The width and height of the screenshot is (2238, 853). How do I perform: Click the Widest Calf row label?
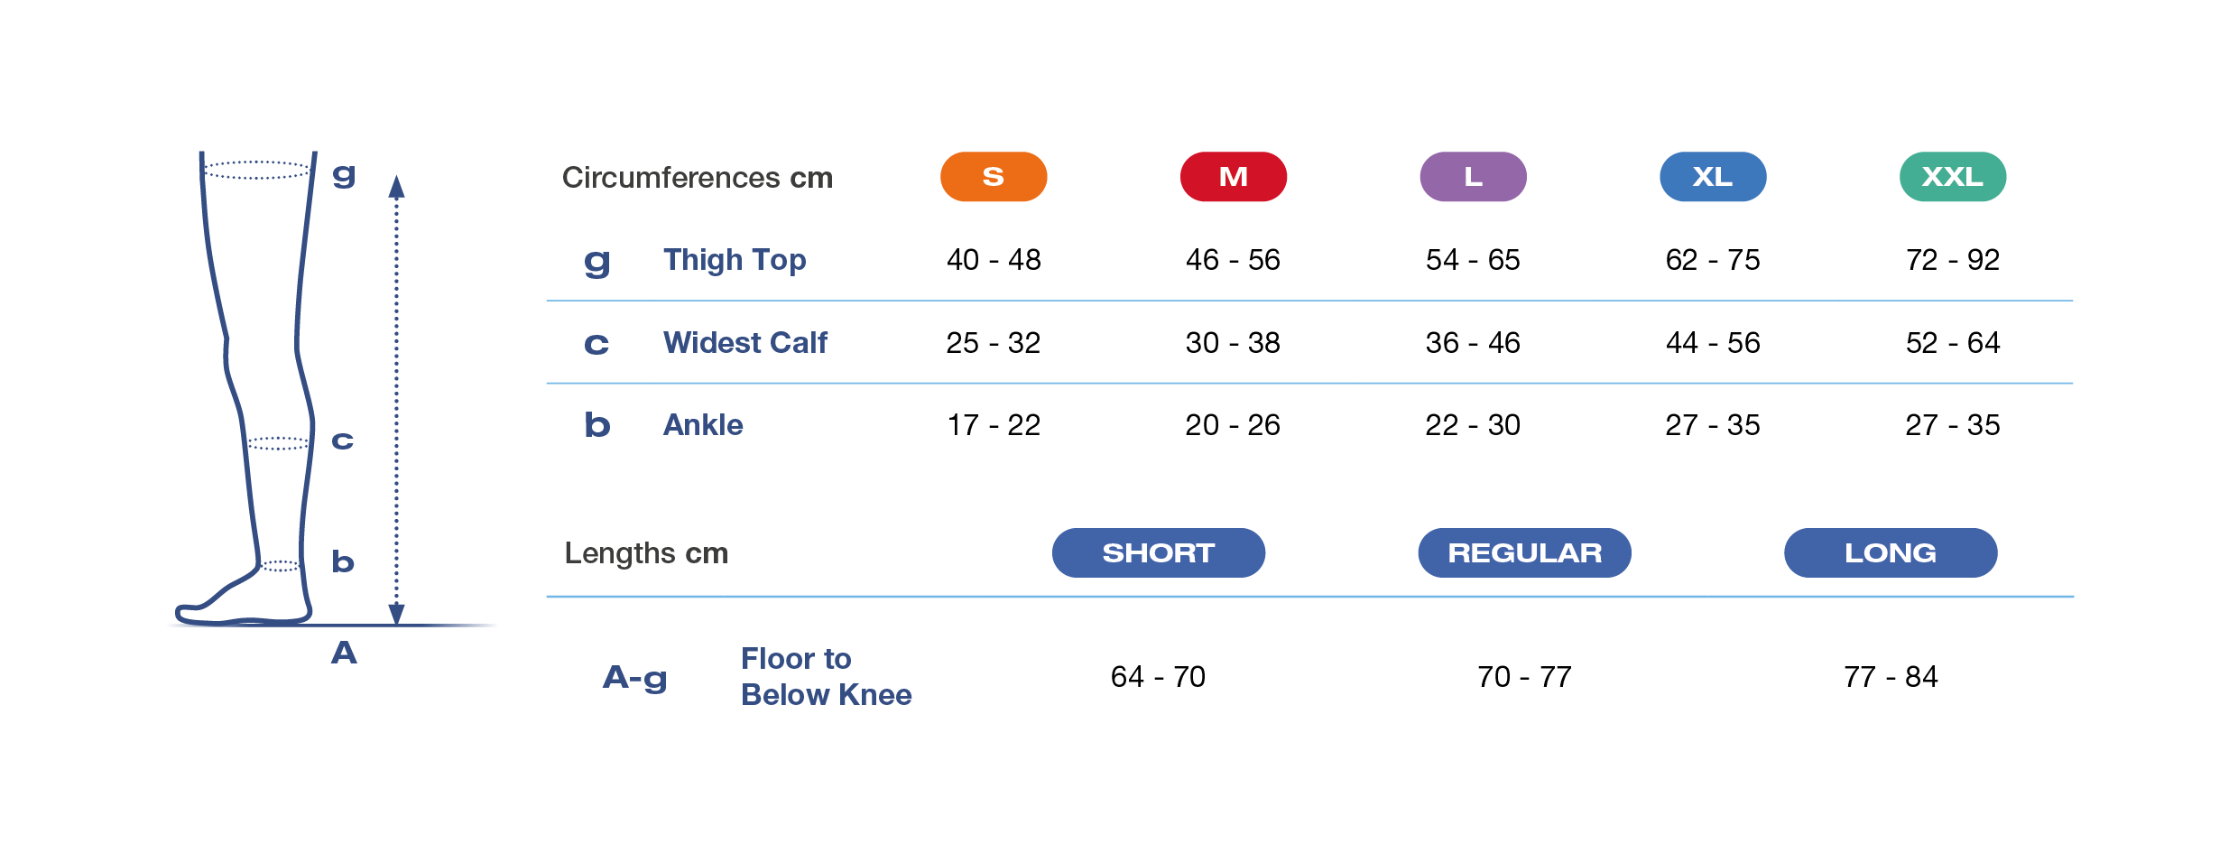pos(744,343)
